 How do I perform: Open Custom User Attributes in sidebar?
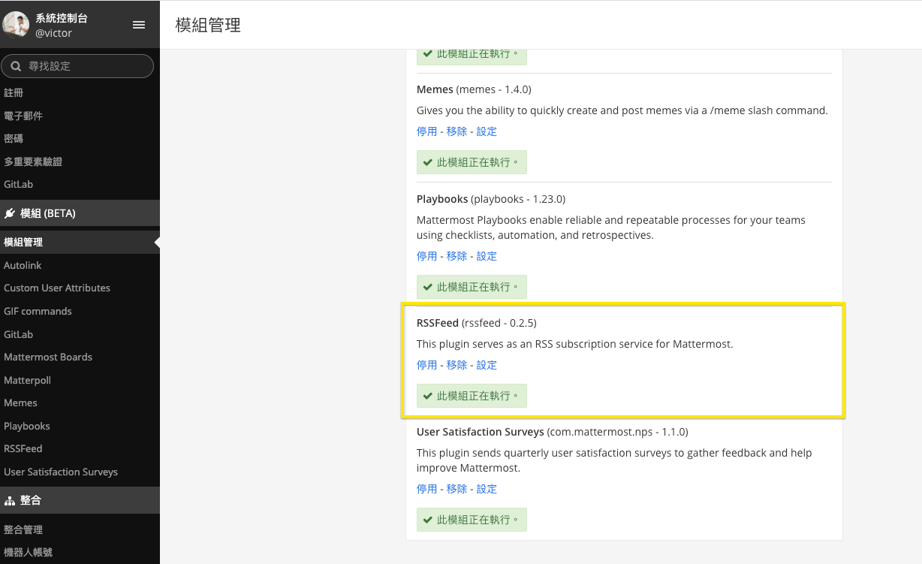[57, 288]
